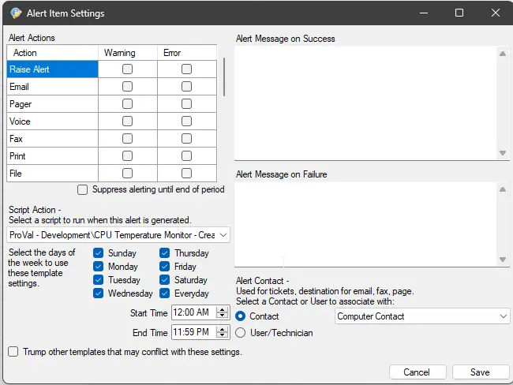This screenshot has width=513, height=385.
Task: Select the Contact radio button
Action: pyautogui.click(x=241, y=316)
